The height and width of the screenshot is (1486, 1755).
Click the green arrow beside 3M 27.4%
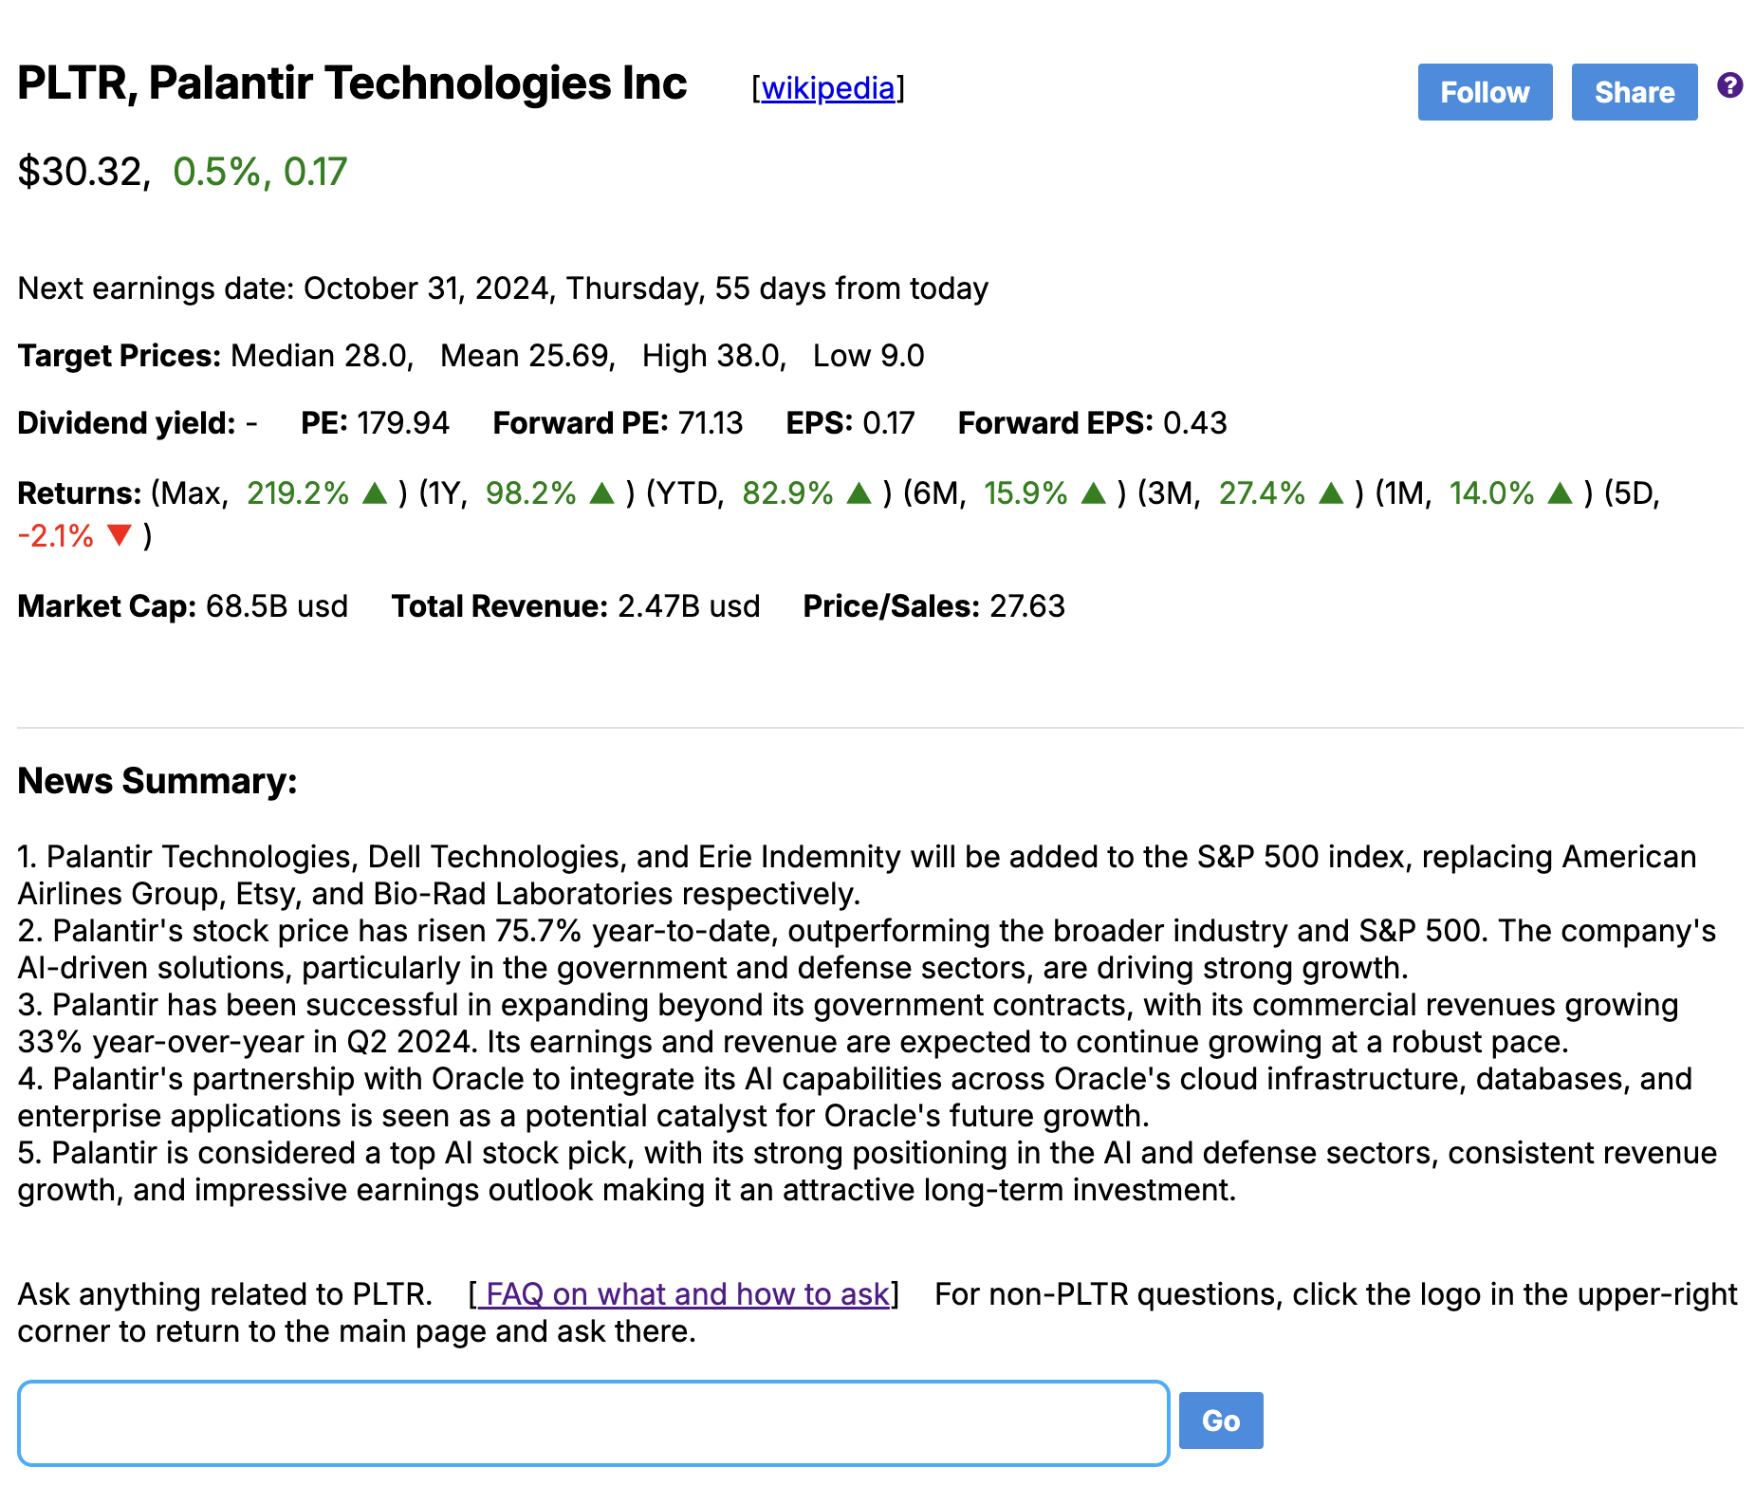click(1331, 493)
